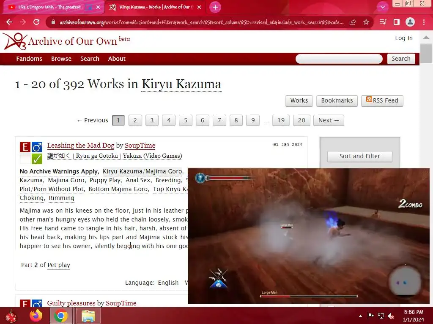Go to results page 9
The image size is (433, 324).
click(253, 120)
